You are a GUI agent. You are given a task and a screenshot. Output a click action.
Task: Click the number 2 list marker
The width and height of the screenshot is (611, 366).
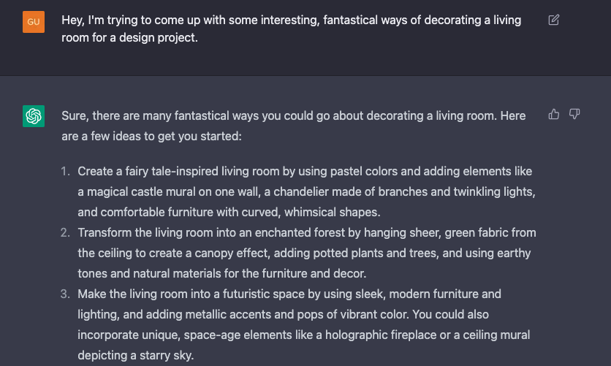pyautogui.click(x=66, y=233)
